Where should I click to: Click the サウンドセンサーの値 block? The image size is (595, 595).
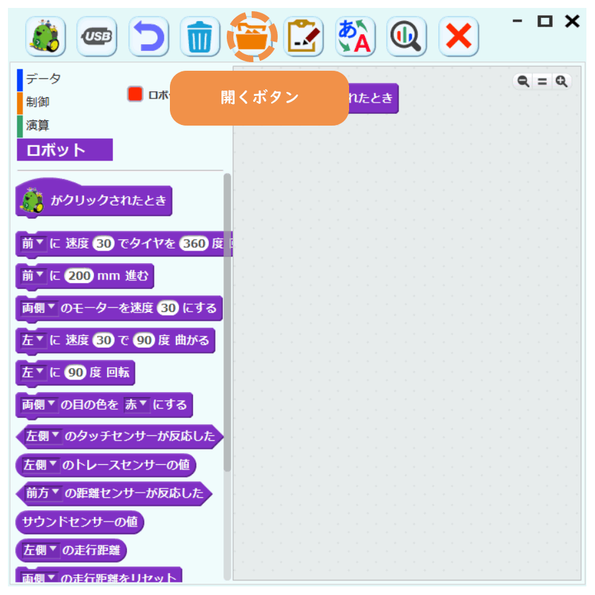(x=80, y=522)
